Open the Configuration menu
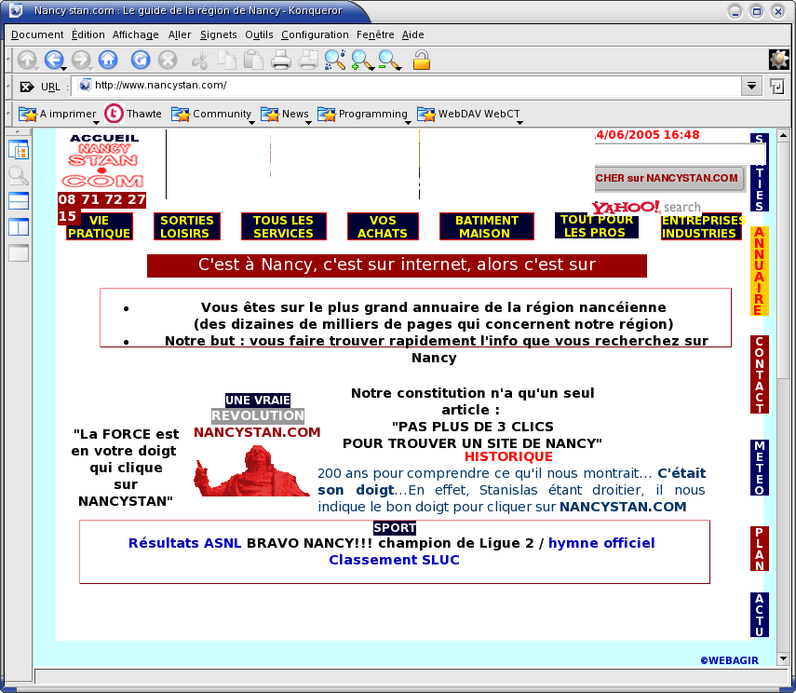796x693 pixels. pos(315,34)
